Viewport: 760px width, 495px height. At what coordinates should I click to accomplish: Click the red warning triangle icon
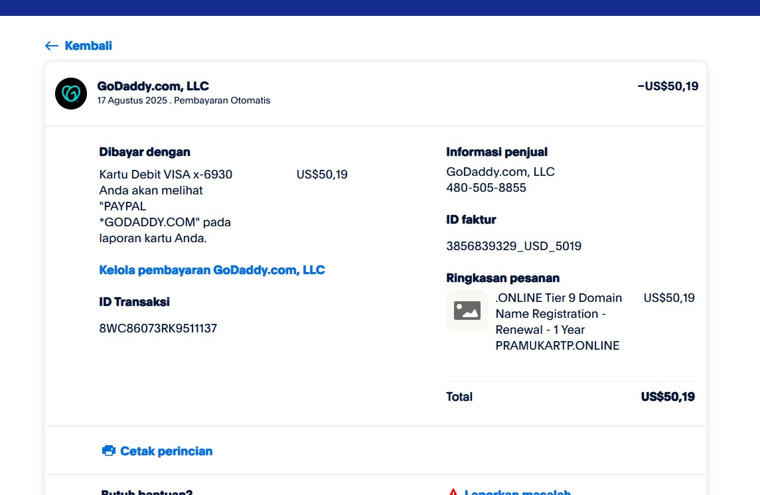(453, 492)
